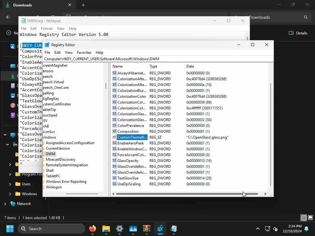The image size is (315, 236).
Task: Open Registry Editor View menu
Action: point(69,52)
